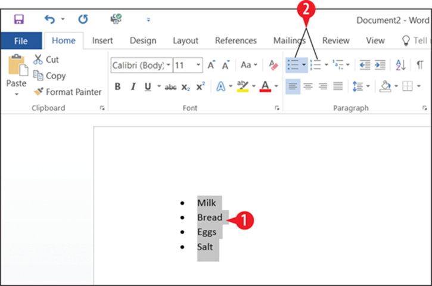
Task: Expand the font name dropdown arrow
Action: click(169, 65)
